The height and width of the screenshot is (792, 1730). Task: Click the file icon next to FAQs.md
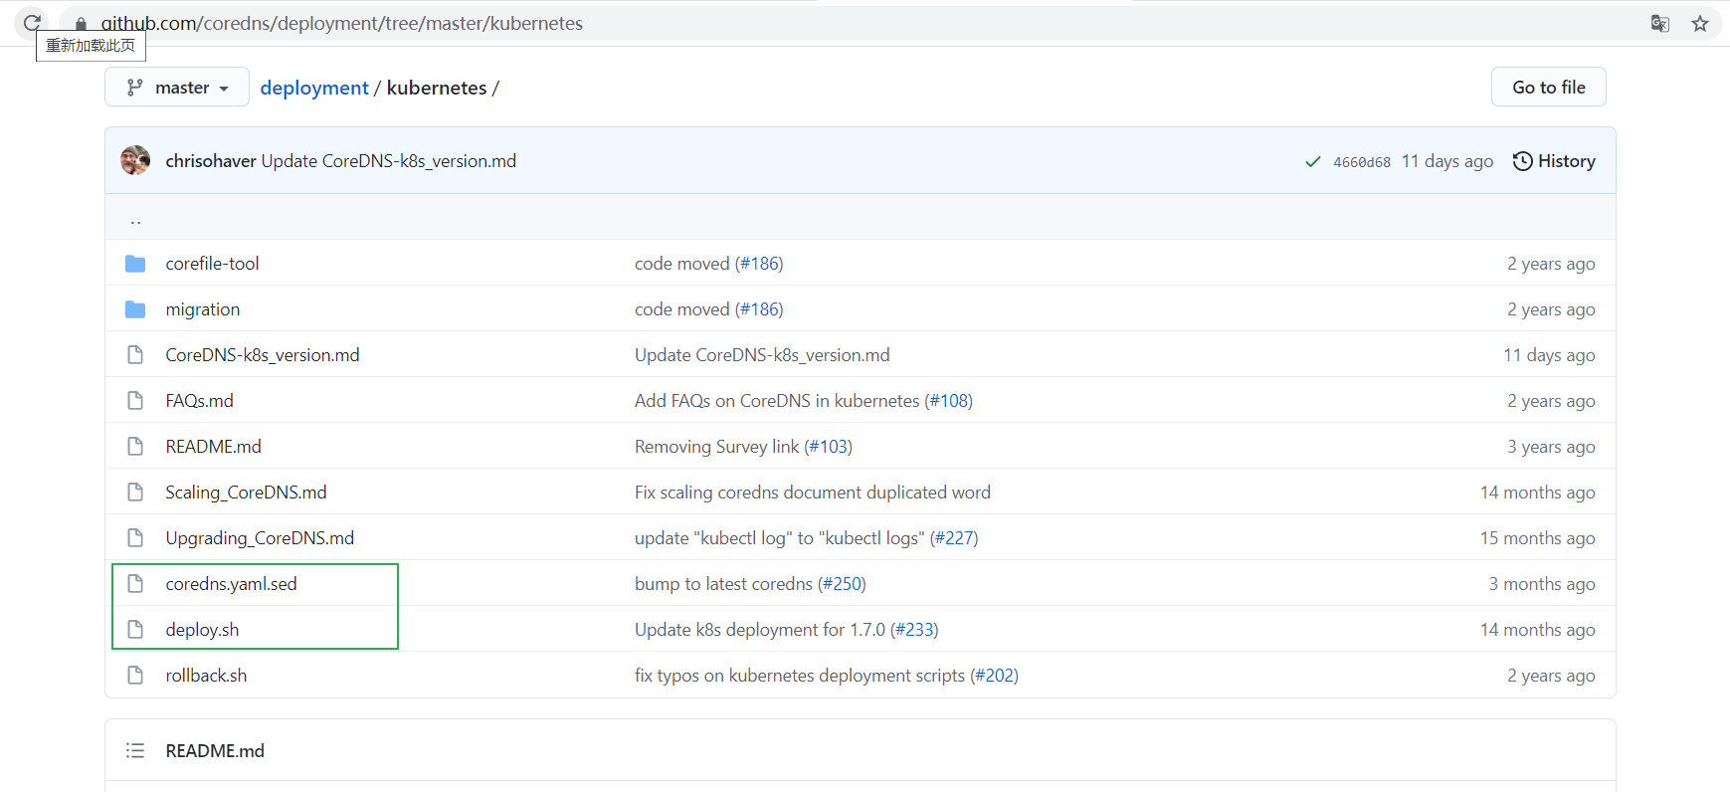pos(135,401)
